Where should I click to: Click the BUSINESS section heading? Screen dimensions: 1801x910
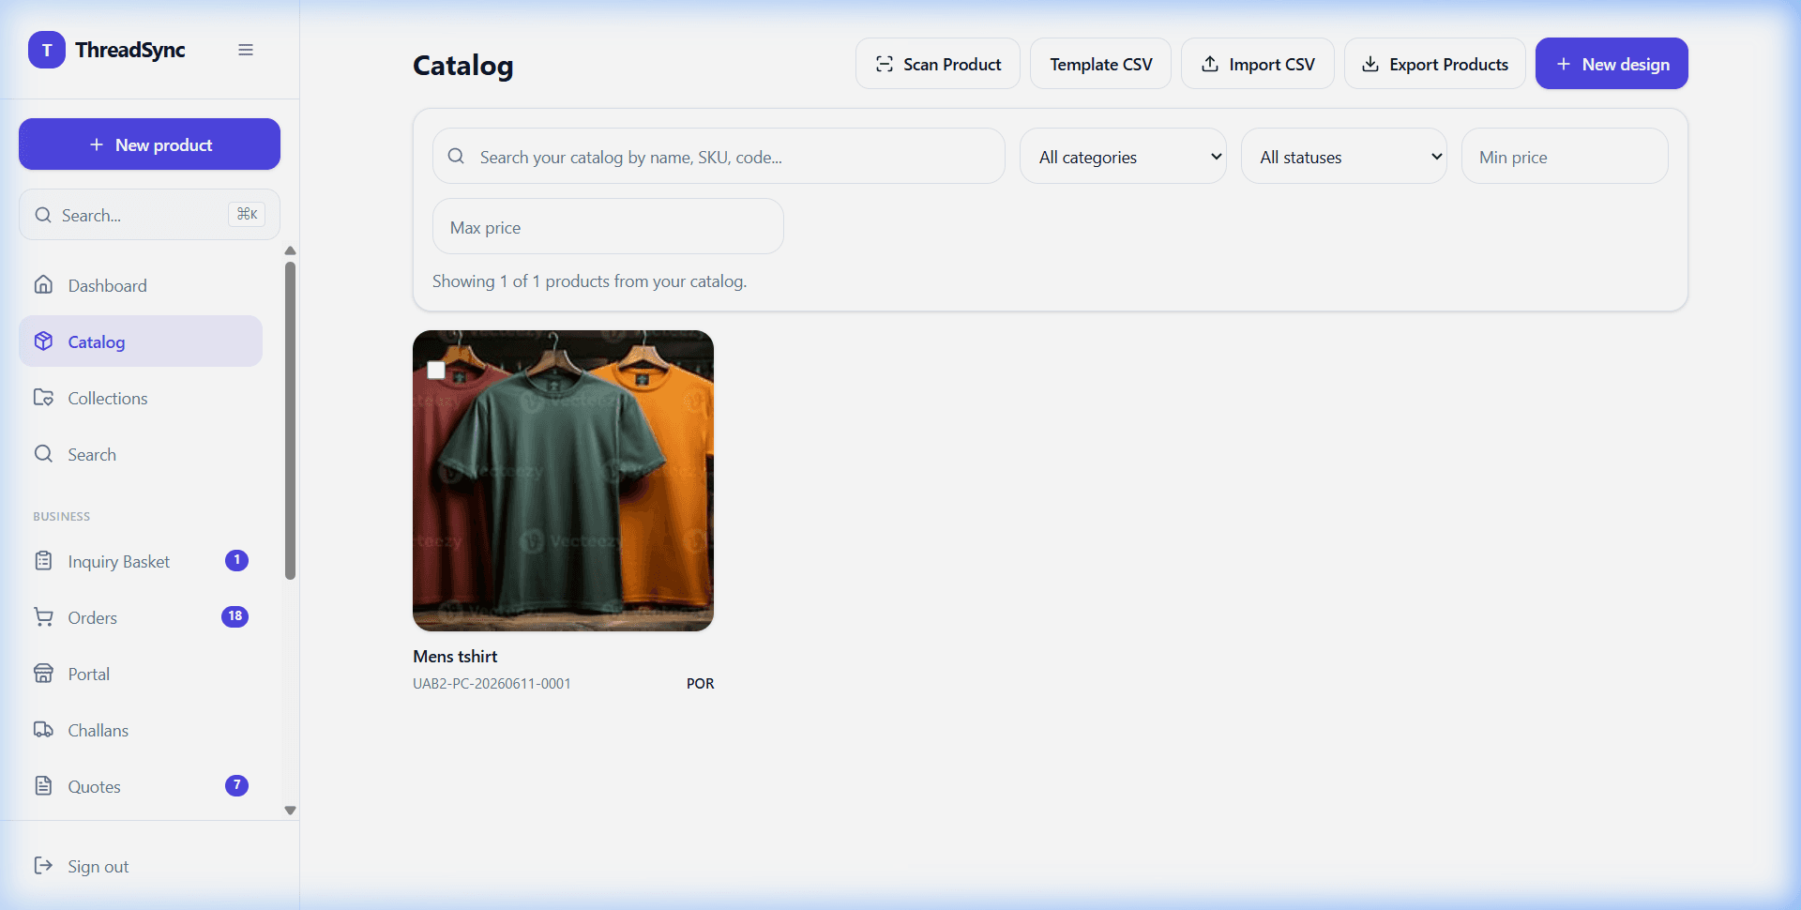point(62,516)
